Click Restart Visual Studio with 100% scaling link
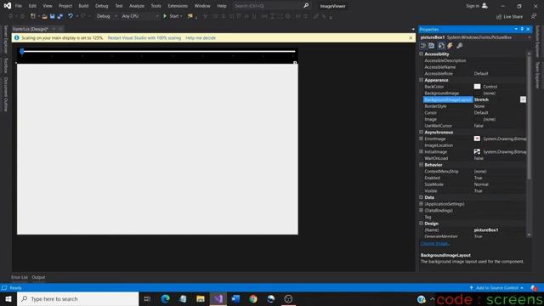 [x=144, y=37]
